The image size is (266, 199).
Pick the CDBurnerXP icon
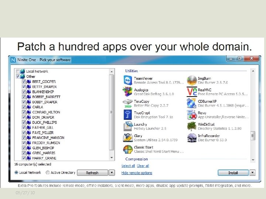point(192,103)
